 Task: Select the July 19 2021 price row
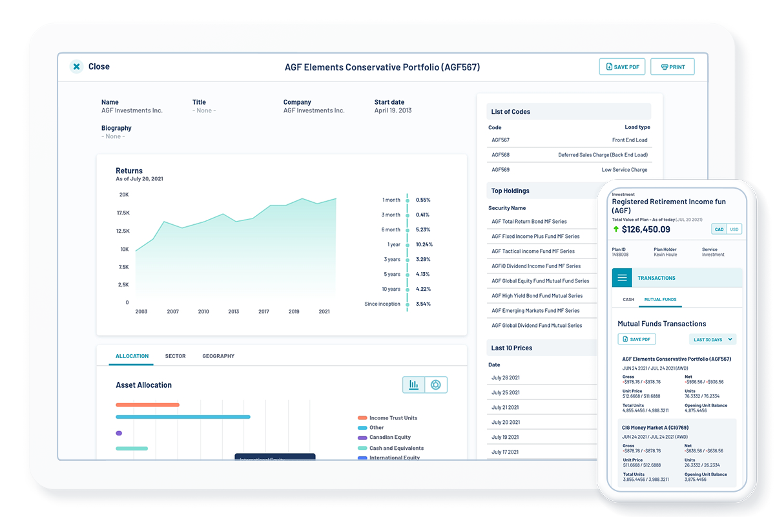point(542,438)
